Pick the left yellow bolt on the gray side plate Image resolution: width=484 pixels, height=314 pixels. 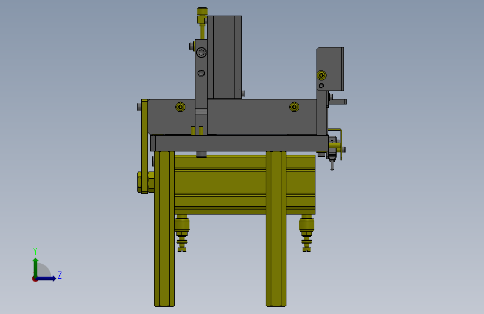pos(180,107)
